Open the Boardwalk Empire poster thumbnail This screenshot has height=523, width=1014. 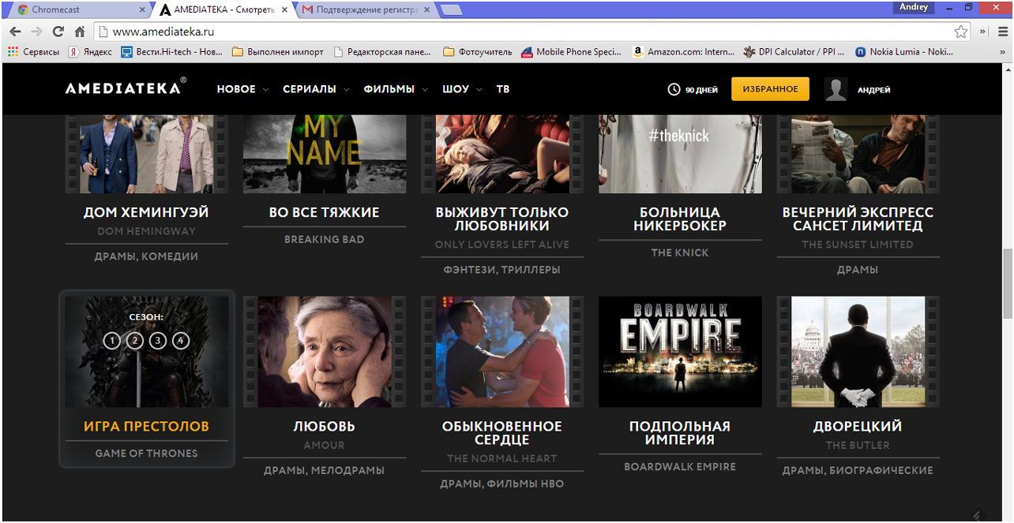coord(680,351)
